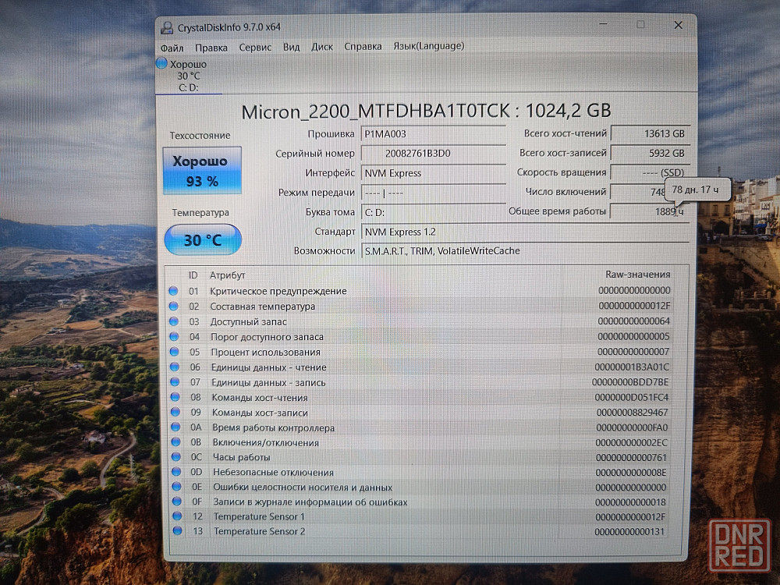Click the status icon for Небезопасные отключения
The height and width of the screenshot is (585, 780).
coord(175,472)
